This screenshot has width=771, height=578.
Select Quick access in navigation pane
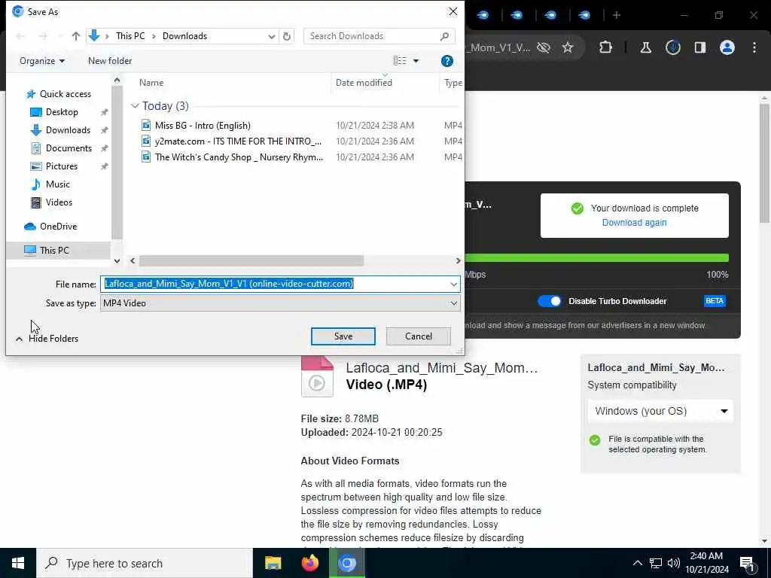tap(65, 94)
